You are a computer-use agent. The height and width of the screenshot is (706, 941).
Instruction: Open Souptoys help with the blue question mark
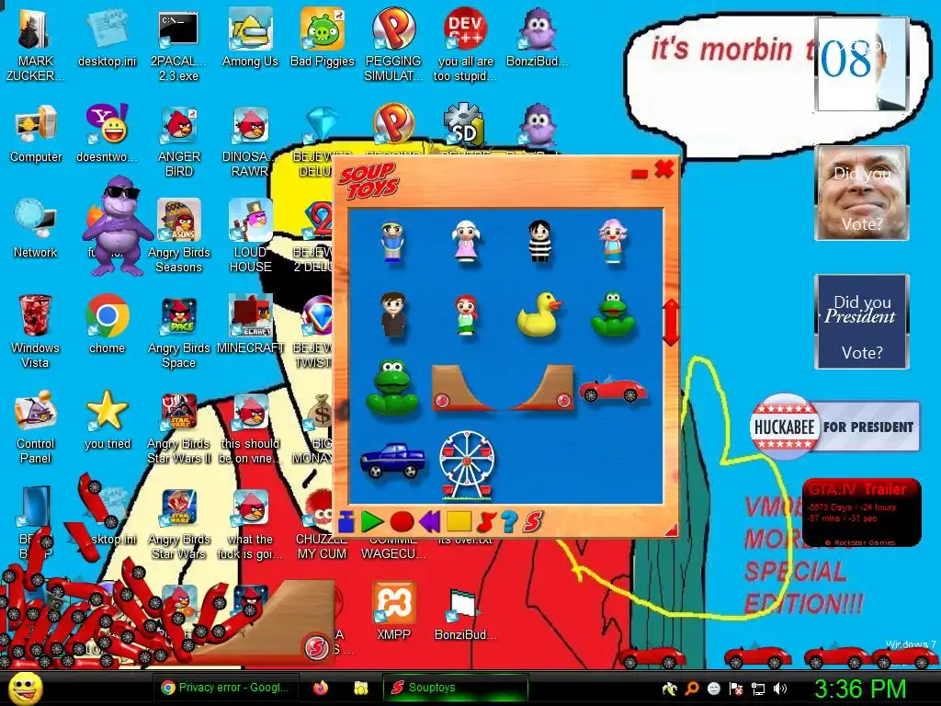pos(509,522)
